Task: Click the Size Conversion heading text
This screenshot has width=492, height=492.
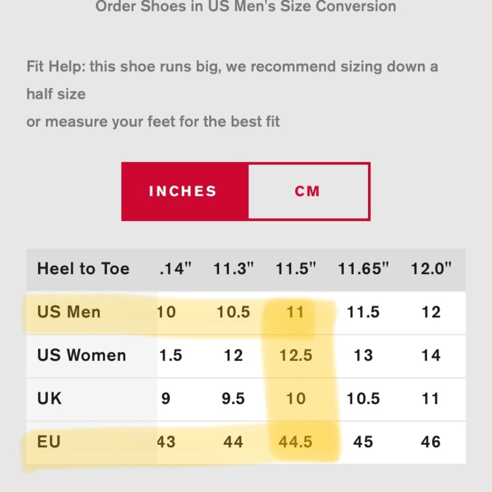Action: click(246, 6)
